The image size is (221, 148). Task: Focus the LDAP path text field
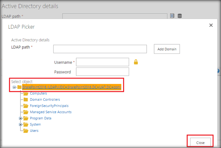pyautogui.click(x=100, y=49)
